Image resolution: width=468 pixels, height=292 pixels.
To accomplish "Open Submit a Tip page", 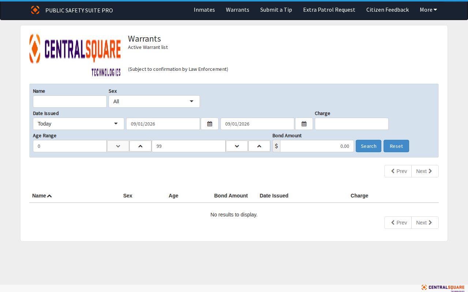I will coord(276,10).
